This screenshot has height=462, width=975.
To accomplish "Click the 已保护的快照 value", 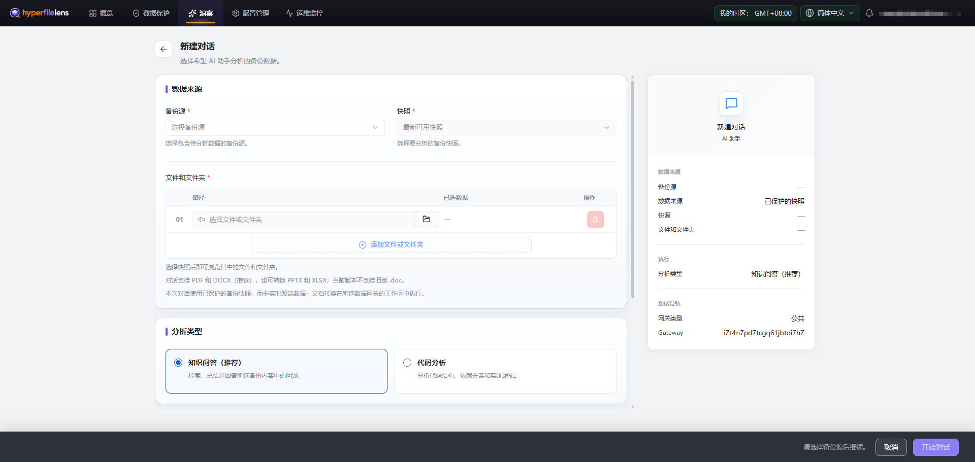I will (x=785, y=201).
